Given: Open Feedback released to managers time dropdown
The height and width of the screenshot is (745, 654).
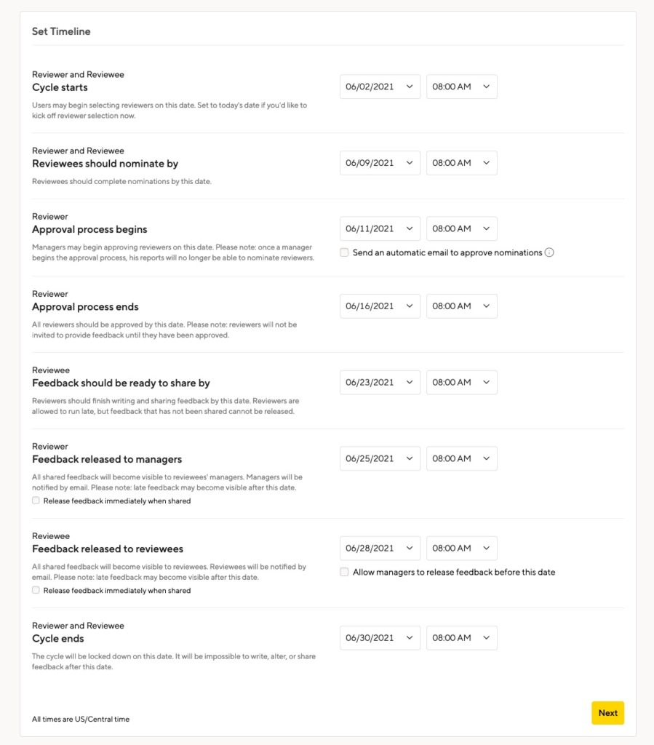Looking at the screenshot, I should [x=462, y=458].
